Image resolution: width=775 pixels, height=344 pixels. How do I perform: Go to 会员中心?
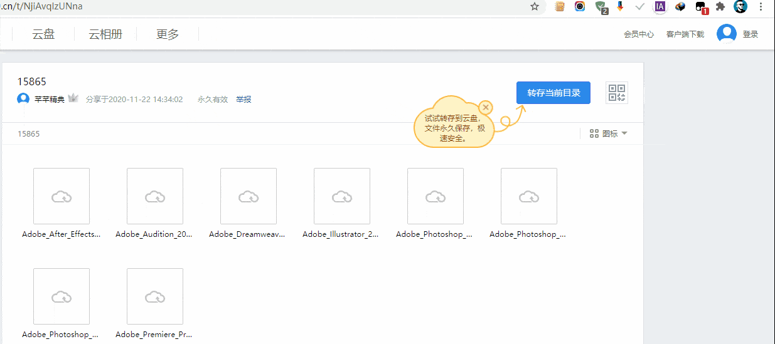pyautogui.click(x=639, y=34)
